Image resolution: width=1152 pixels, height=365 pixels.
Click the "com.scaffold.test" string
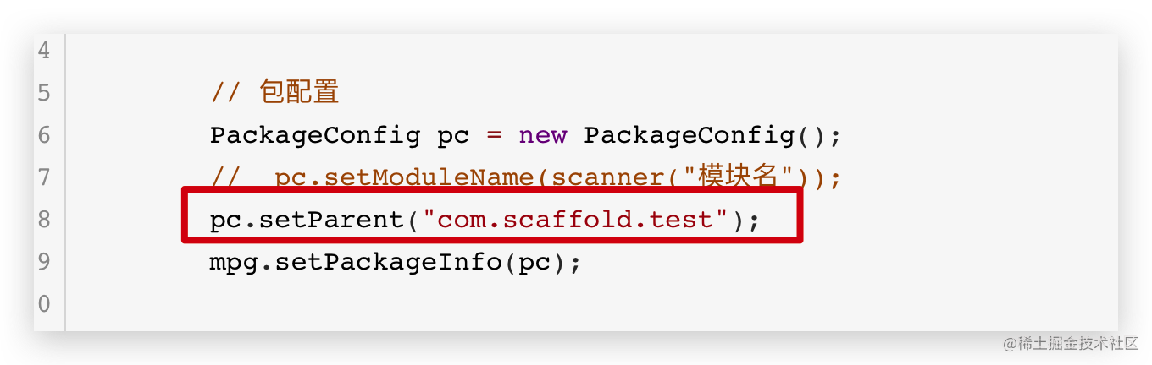click(576, 220)
